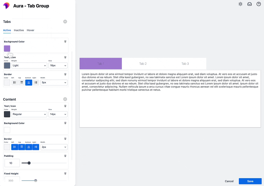
Task: Click the Aura logo in the top left
Action: [7, 6]
